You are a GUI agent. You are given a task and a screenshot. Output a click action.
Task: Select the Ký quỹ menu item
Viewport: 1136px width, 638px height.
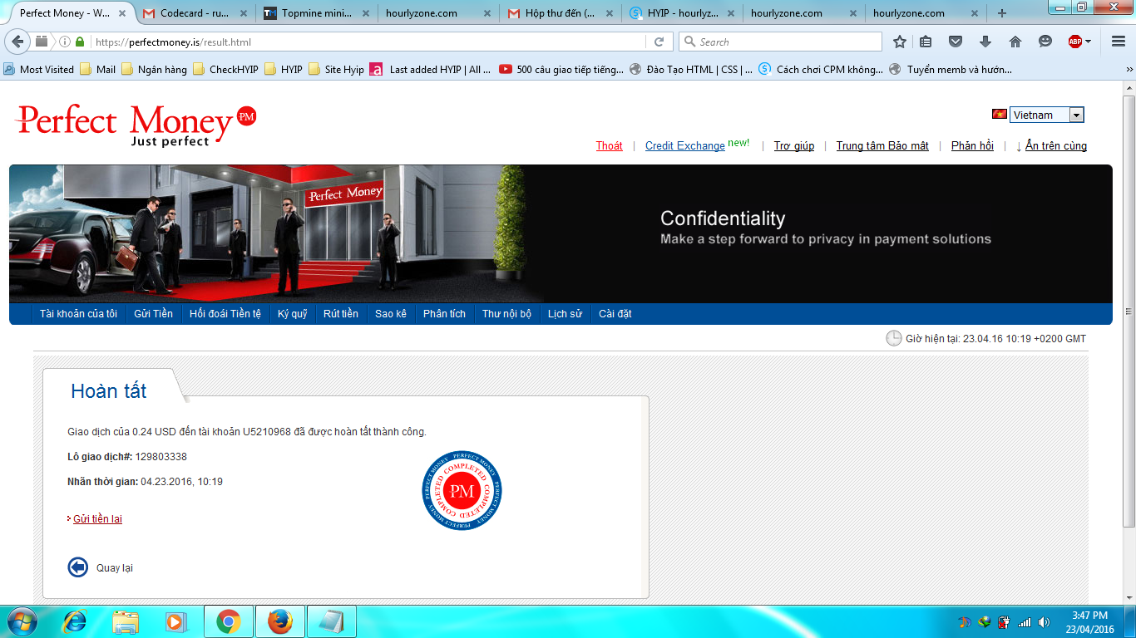click(293, 313)
